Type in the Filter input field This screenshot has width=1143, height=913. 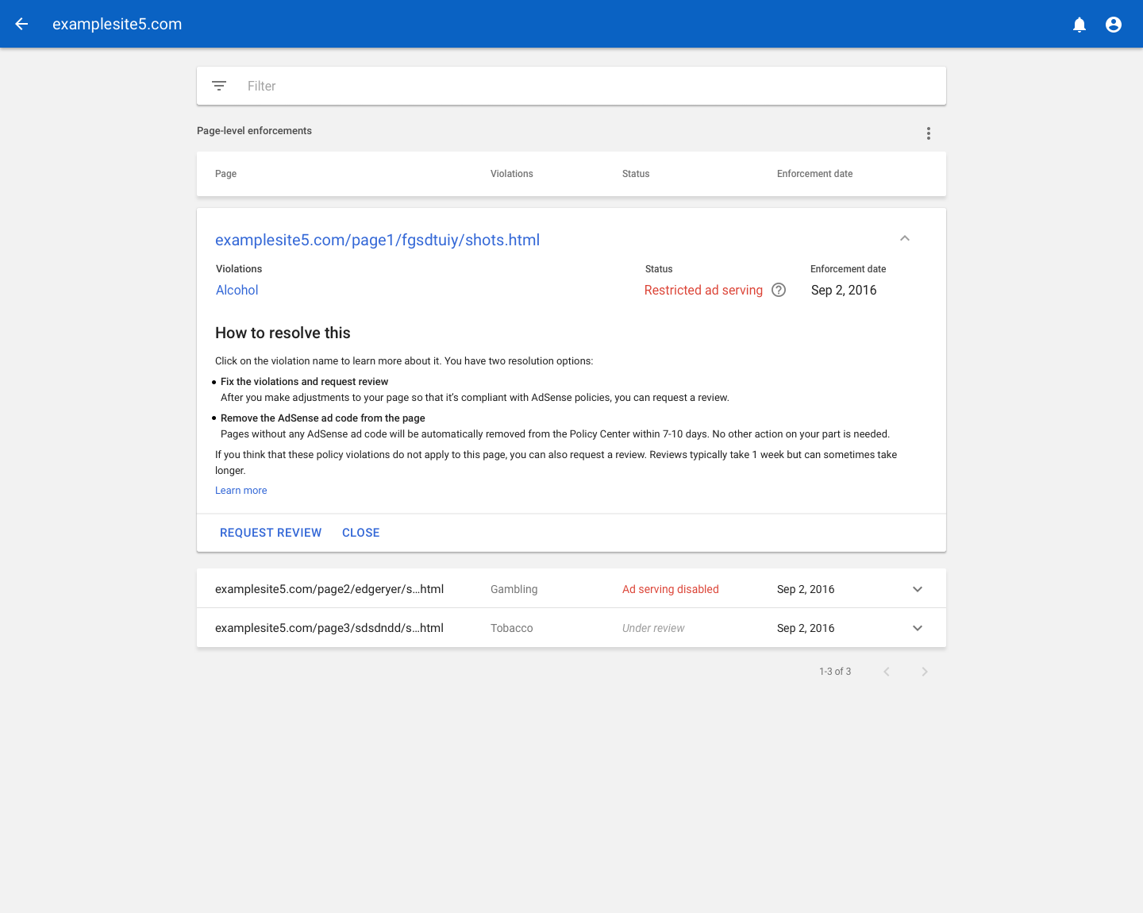(587, 86)
